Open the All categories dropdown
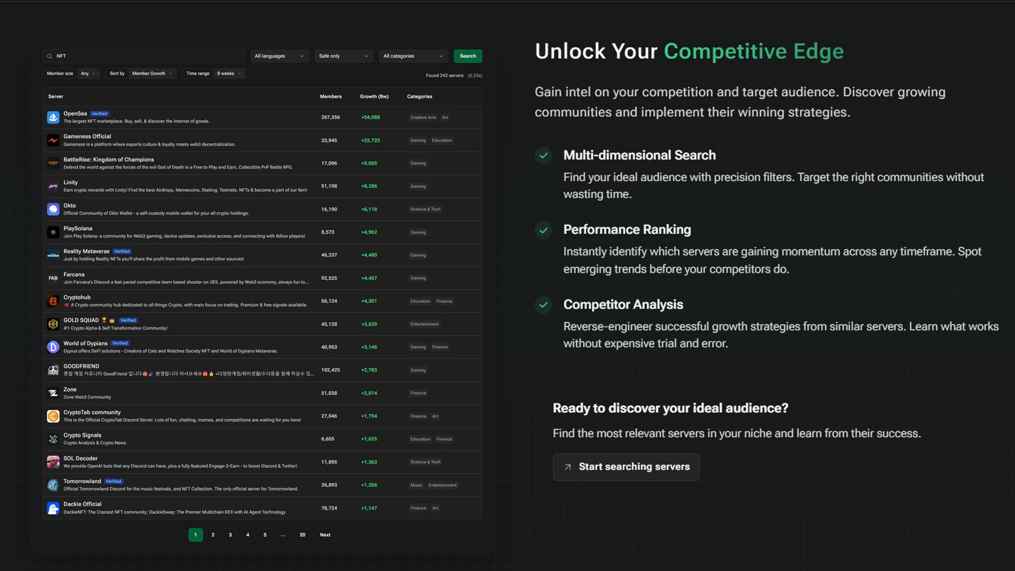Screen dimensions: 1015x571 pyautogui.click(x=413, y=56)
